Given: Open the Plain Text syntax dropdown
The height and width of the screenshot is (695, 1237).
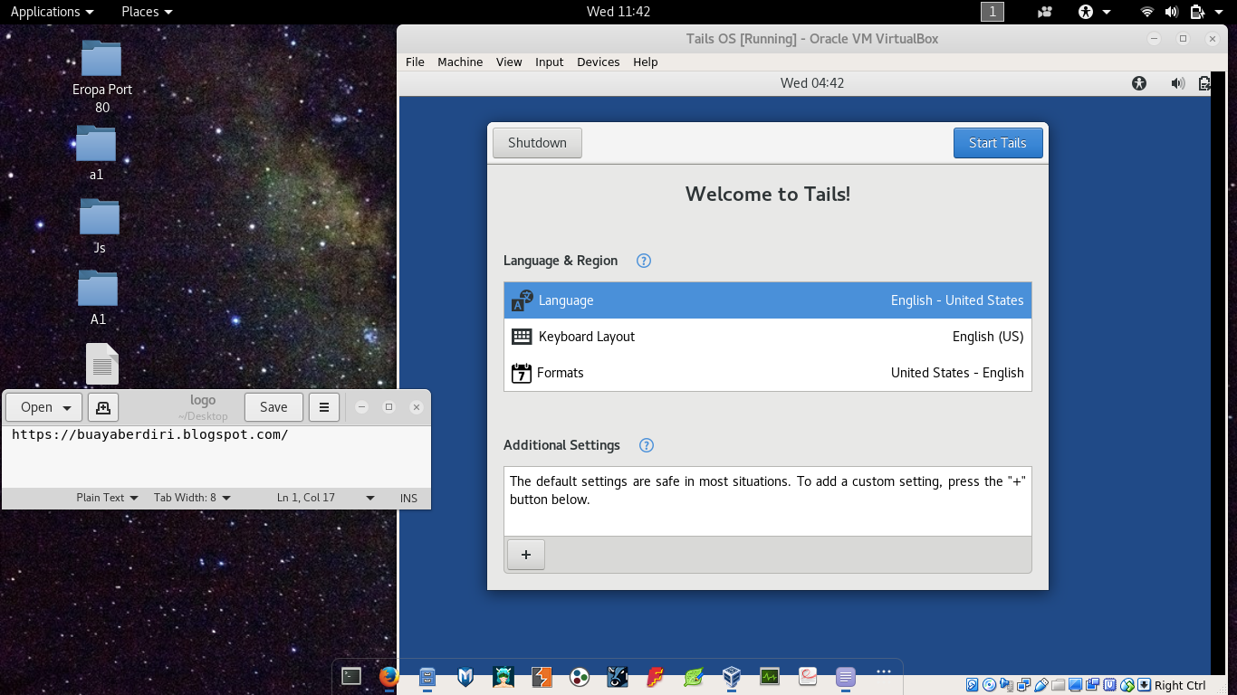Looking at the screenshot, I should (x=106, y=498).
